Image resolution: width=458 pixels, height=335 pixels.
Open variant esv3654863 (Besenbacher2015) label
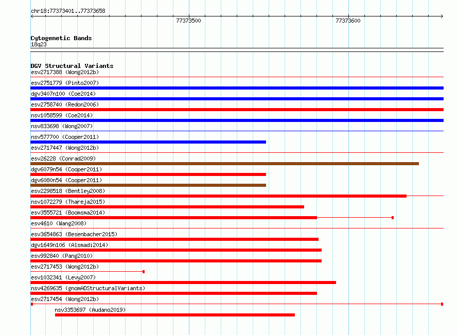74,234
